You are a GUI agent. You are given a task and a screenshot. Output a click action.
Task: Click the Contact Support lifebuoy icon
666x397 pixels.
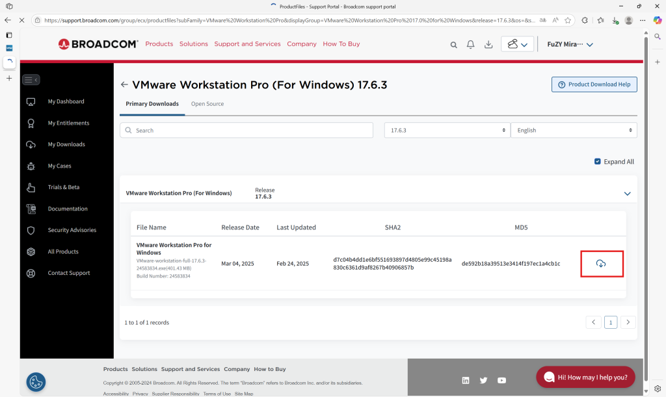[x=31, y=273]
